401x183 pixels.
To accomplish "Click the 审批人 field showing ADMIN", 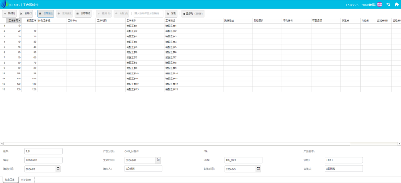I will click(x=344, y=169).
